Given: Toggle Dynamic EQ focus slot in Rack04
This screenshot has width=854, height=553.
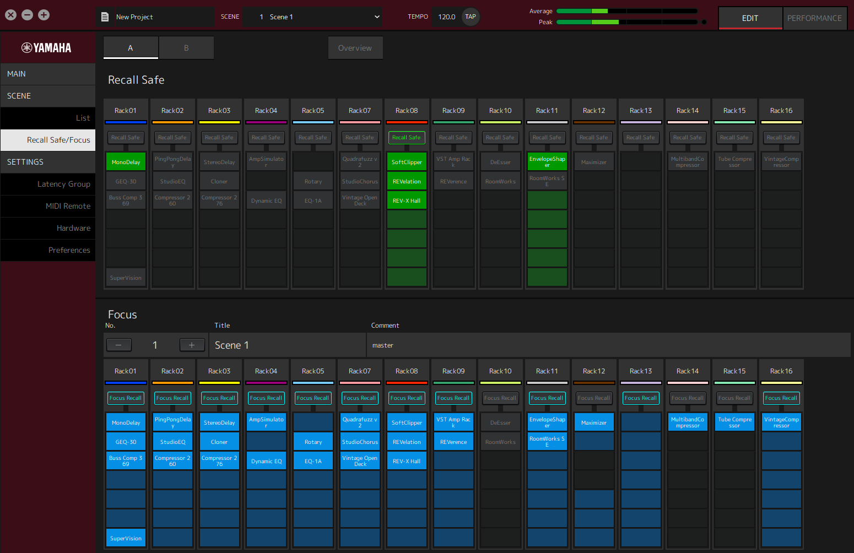Looking at the screenshot, I should click(x=266, y=461).
